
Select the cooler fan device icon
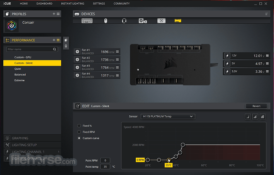click(143, 21)
